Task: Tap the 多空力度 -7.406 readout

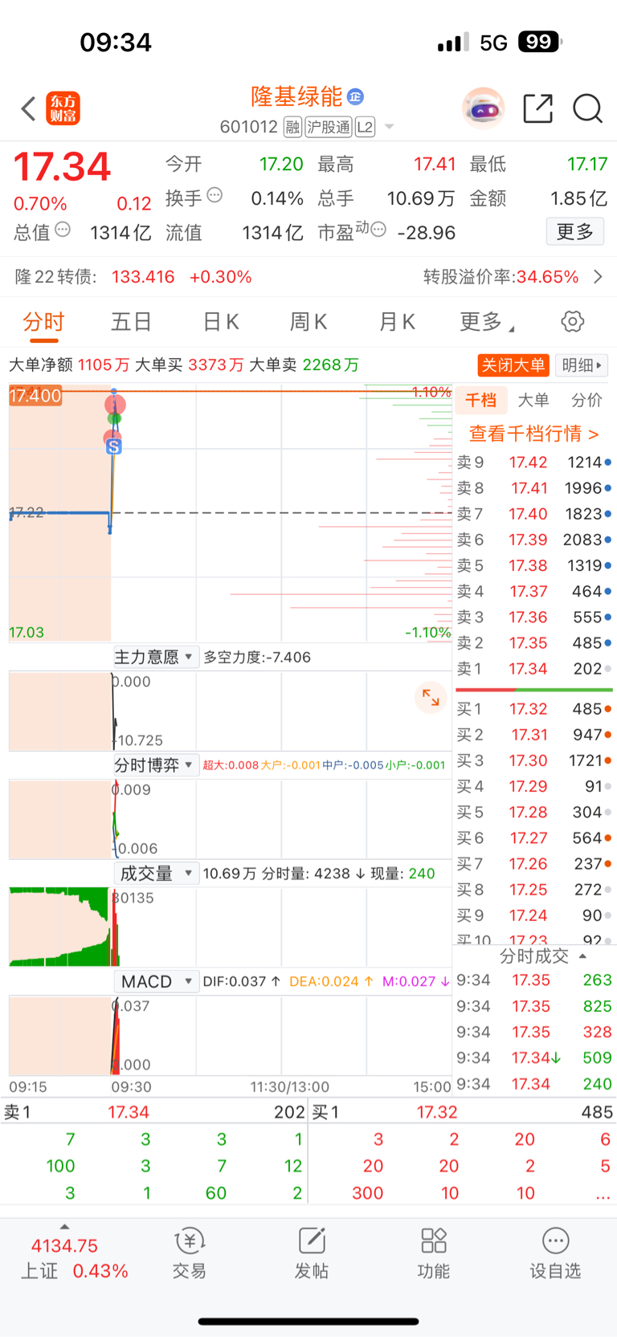Action: tap(257, 657)
